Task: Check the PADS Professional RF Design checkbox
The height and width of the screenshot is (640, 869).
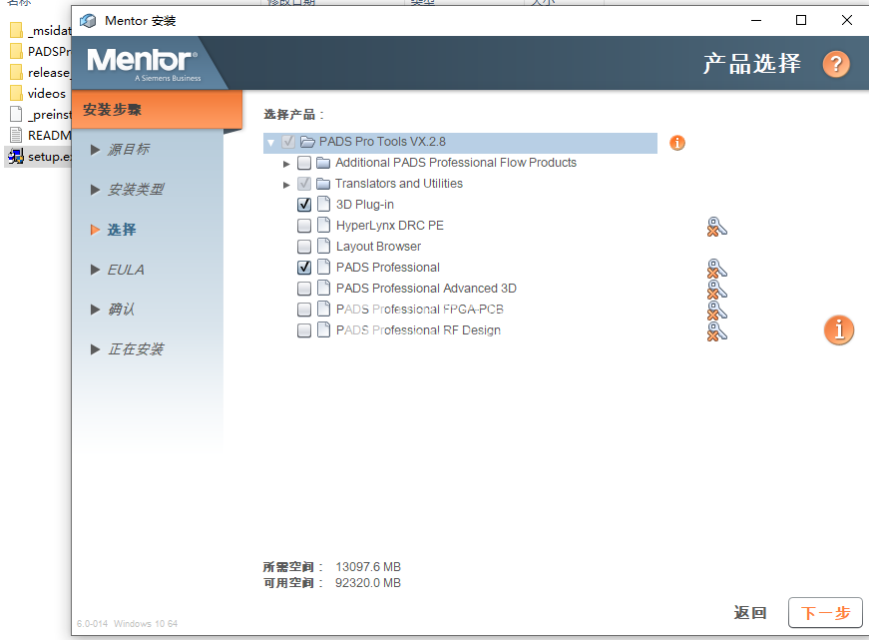Action: [304, 330]
